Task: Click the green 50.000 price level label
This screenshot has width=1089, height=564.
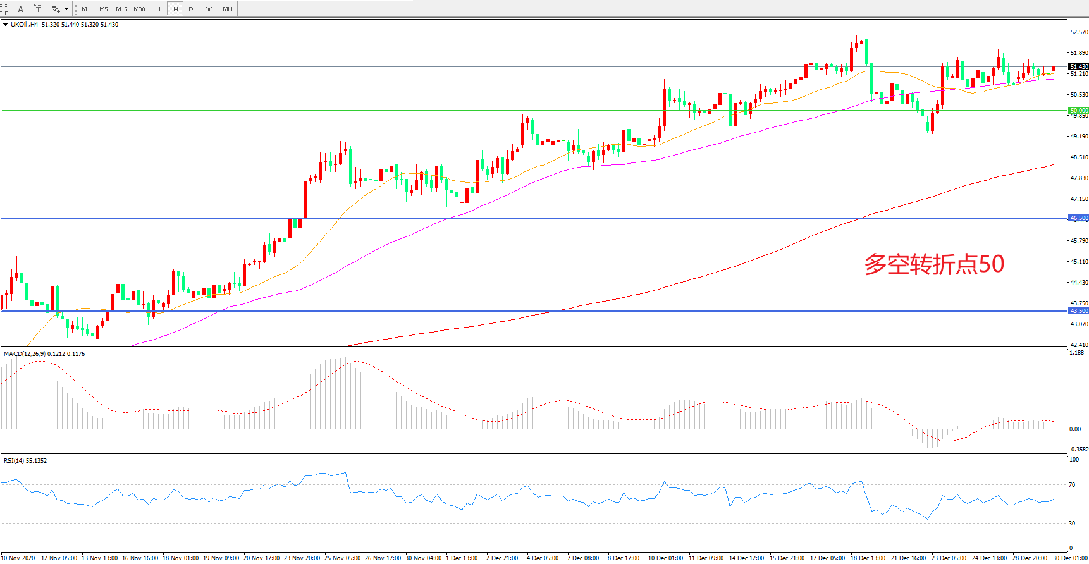Action: click(1078, 111)
